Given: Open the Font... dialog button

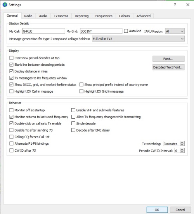Looking at the screenshot, I should pos(168,59).
